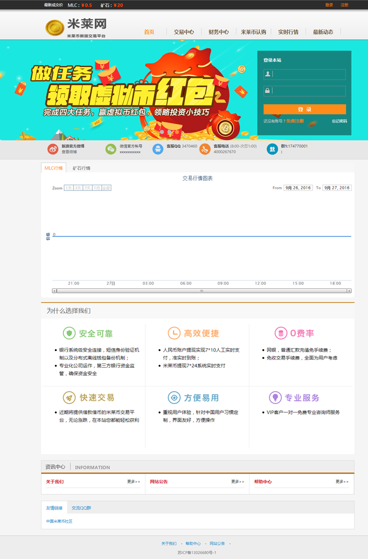Image resolution: width=368 pixels, height=559 pixels.
Task: Open the 最新动态 nav menu
Action: point(323,32)
